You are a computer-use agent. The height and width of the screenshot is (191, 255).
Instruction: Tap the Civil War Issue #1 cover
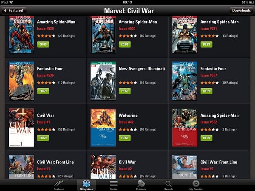22,128
